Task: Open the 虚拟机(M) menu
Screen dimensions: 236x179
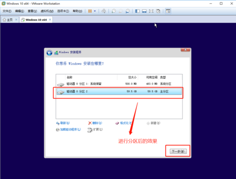Action: point(47,11)
